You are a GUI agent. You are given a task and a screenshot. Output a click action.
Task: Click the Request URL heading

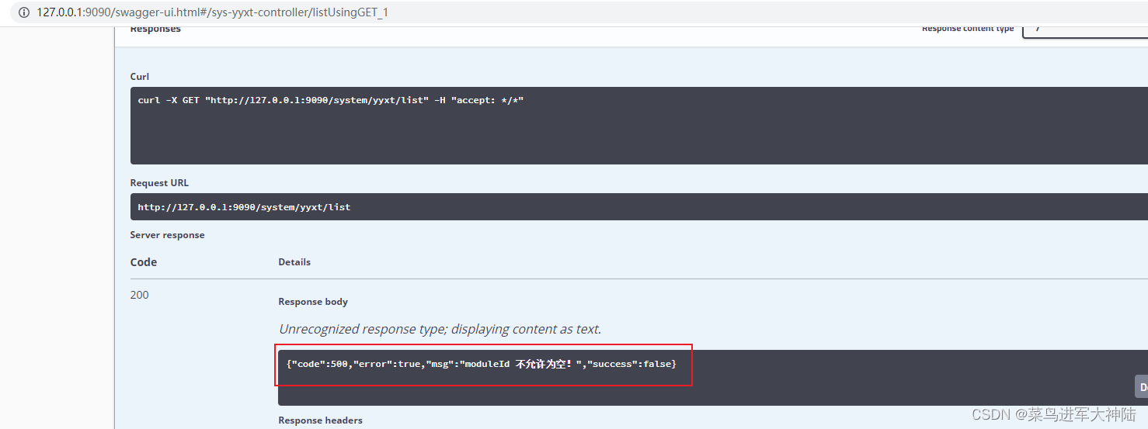tap(159, 183)
